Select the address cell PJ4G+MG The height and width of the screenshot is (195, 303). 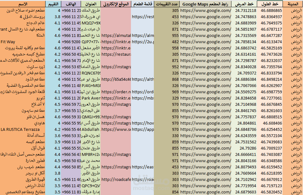point(91,86)
